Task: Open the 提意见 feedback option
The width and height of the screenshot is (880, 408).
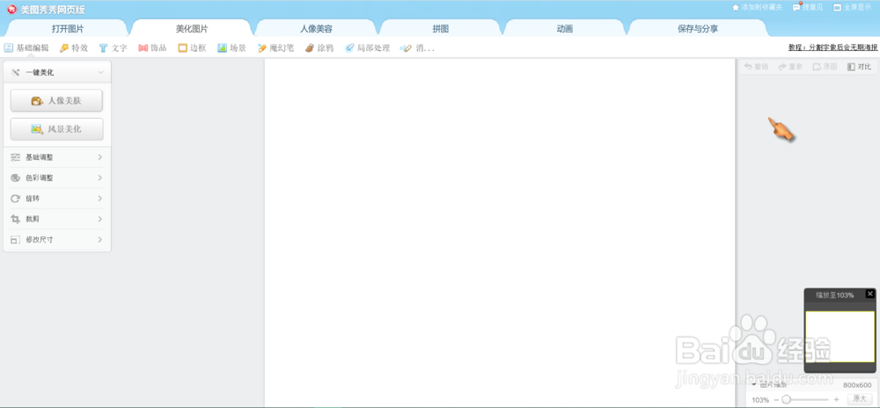Action: [808, 7]
